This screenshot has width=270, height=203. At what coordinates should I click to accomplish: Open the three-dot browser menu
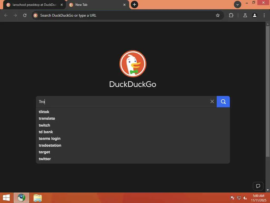coord(264,15)
